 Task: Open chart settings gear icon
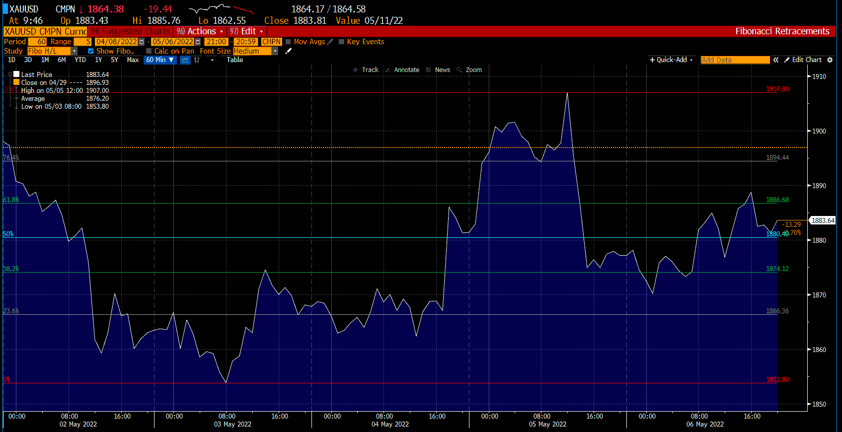click(x=830, y=60)
